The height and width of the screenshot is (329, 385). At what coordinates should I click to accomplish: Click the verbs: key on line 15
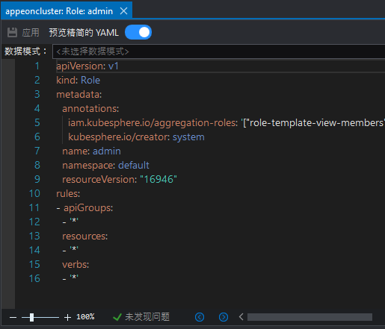point(76,265)
